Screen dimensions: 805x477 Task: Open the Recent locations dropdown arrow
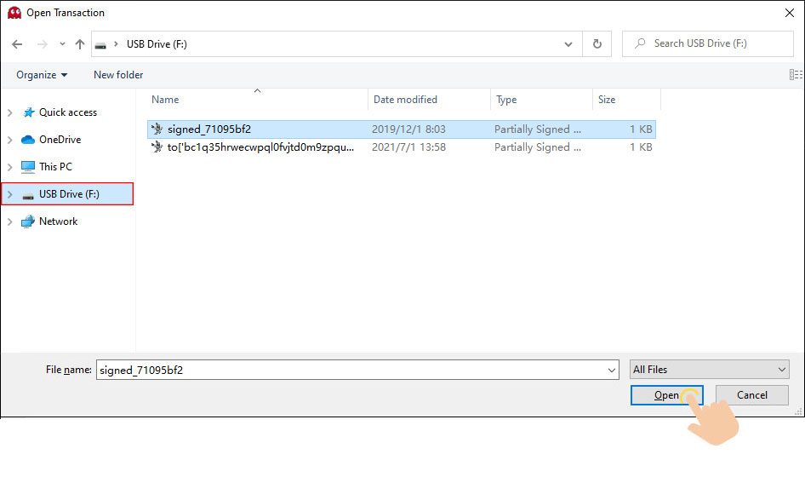coord(62,44)
